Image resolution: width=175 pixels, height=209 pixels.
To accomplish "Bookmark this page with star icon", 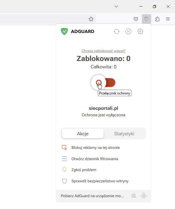I will (91, 19).
